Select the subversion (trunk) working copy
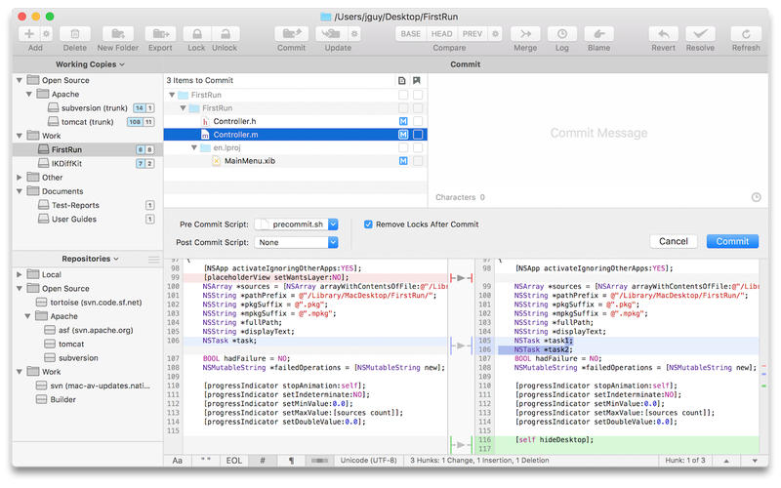 coord(88,108)
